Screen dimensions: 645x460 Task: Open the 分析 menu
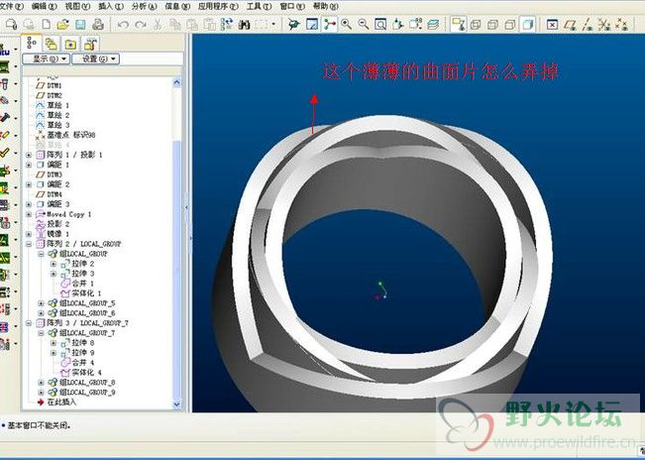pos(145,7)
